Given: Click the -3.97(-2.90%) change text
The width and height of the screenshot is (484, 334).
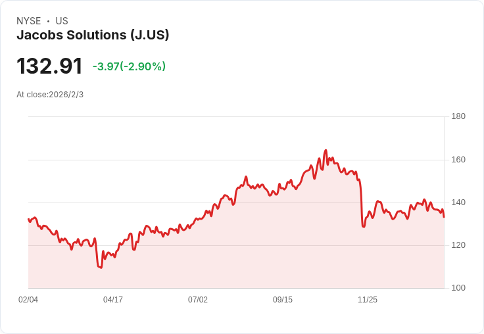Looking at the screenshot, I should pos(129,66).
